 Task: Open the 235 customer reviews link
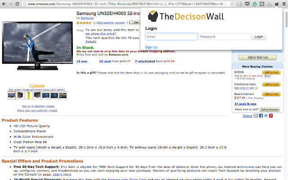pos(111,22)
